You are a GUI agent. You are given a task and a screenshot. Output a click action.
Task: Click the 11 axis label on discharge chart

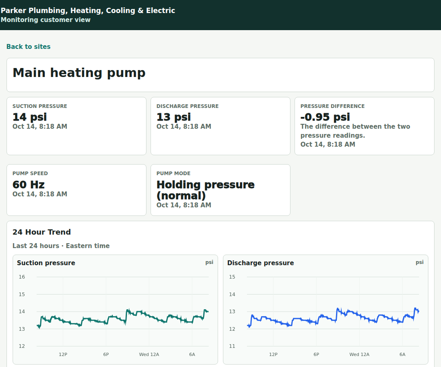(232, 346)
